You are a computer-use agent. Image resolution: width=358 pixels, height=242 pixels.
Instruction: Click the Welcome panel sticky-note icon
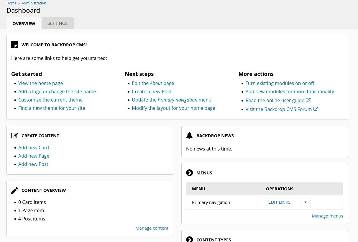(x=15, y=45)
